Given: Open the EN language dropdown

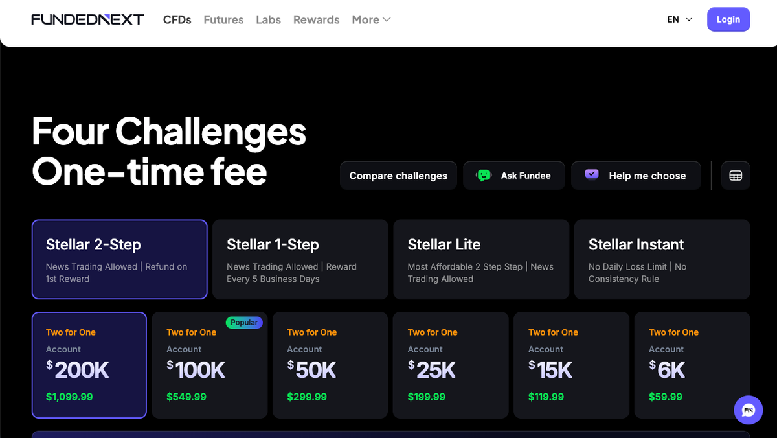Looking at the screenshot, I should pos(680,19).
